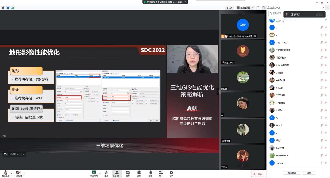The width and height of the screenshot is (330, 178).
Task: Click the 共享屏幕 share screen icon
Action: [x=94, y=174]
